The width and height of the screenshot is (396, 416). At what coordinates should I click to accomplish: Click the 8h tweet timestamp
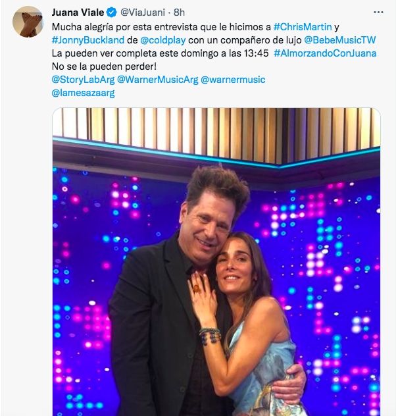(x=179, y=13)
